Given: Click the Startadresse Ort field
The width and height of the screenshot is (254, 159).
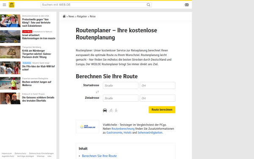Looking at the screenshot, I should (x=157, y=86).
